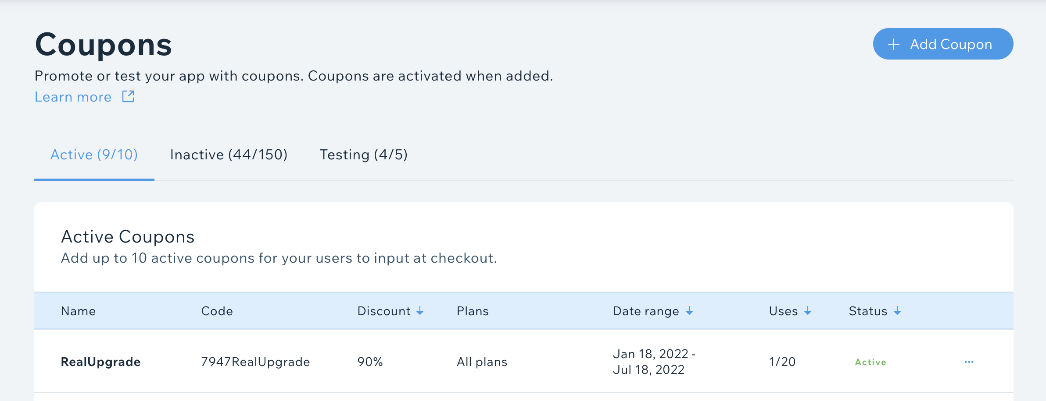Click the Status column sort arrow
This screenshot has height=401, width=1046.
point(897,311)
